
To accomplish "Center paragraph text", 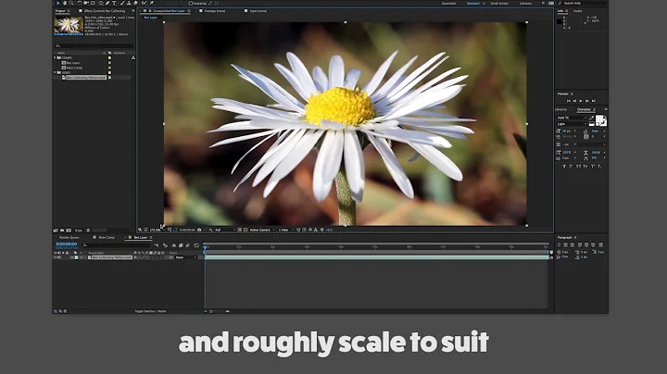I will tap(566, 244).
